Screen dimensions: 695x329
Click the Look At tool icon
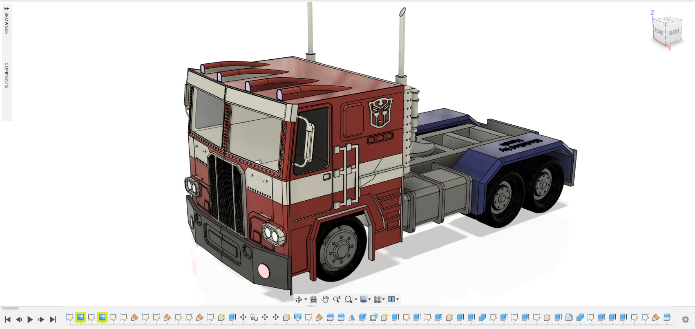(x=313, y=299)
